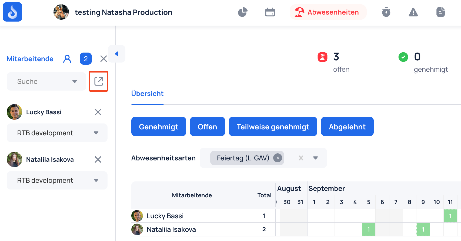Click the September month label
The image size is (461, 241).
click(x=327, y=188)
